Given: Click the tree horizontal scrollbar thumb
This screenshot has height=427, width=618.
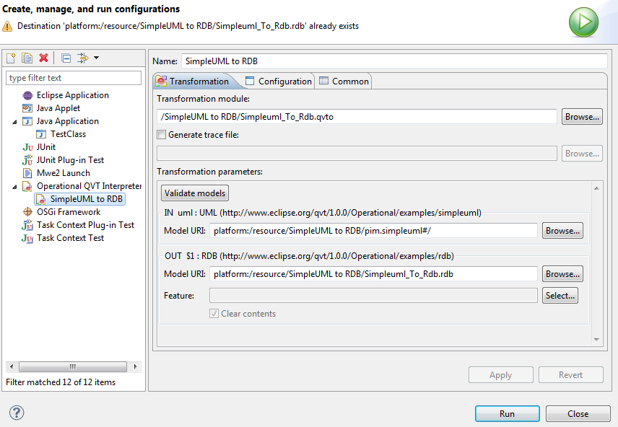Looking at the screenshot, I should (x=73, y=366).
